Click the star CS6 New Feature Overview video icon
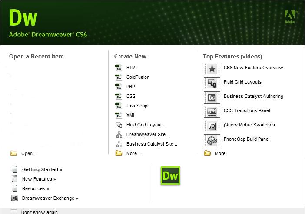 point(212,69)
